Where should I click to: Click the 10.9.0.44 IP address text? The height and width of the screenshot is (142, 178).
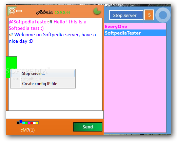(x=62, y=13)
